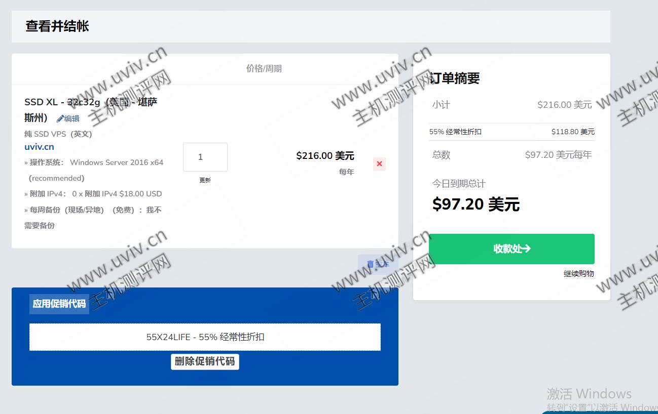Image resolution: width=658 pixels, height=414 pixels.
Task: Click the trash icon to empty cart
Action: tap(371, 264)
